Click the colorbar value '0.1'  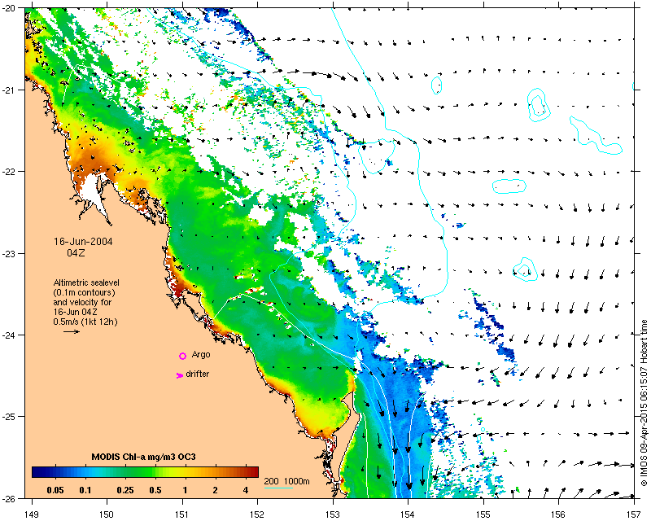point(85,490)
